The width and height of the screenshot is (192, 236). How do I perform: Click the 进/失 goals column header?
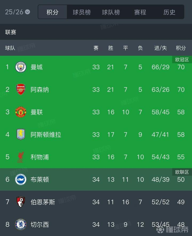click(160, 48)
